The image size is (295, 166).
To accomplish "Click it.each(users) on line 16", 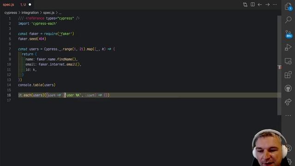I will coord(31,95).
